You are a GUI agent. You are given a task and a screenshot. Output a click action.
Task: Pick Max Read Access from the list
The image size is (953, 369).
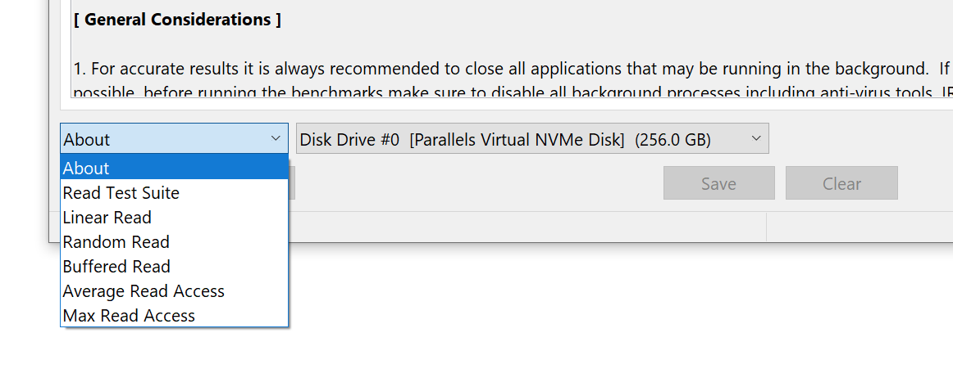click(174, 315)
